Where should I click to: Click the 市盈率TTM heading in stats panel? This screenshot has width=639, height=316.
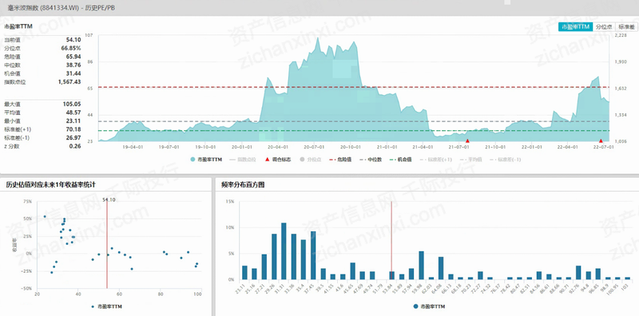click(18, 26)
